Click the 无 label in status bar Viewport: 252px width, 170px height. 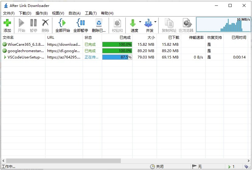pos(200,167)
